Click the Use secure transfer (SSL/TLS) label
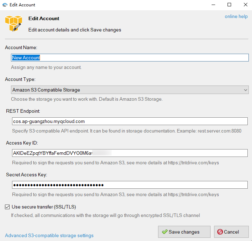The width and height of the screenshot is (252, 241). click(44, 207)
